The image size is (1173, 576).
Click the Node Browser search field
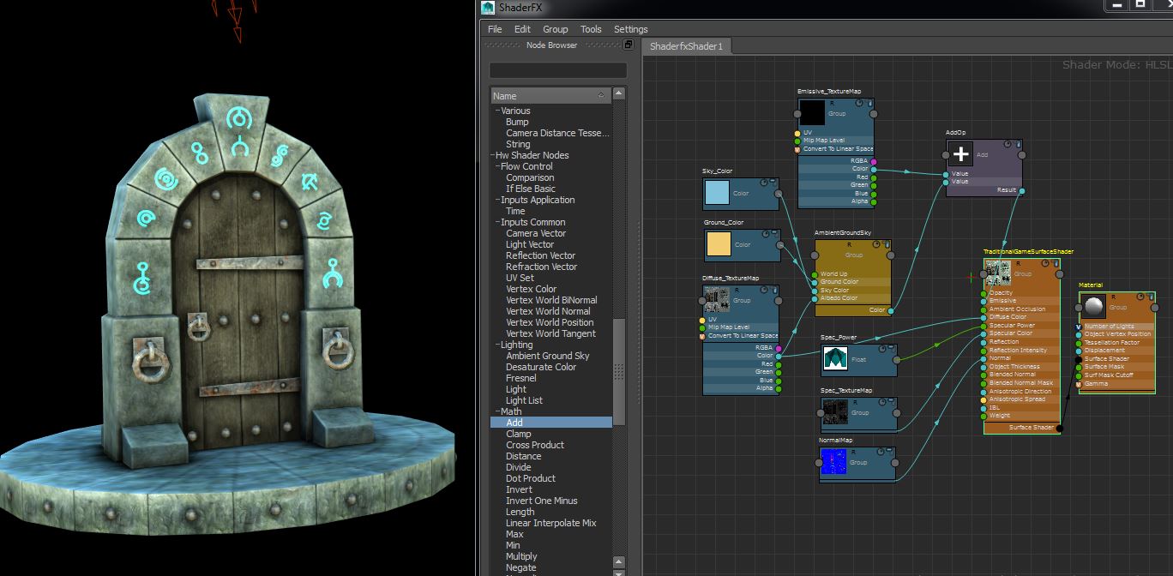click(557, 71)
